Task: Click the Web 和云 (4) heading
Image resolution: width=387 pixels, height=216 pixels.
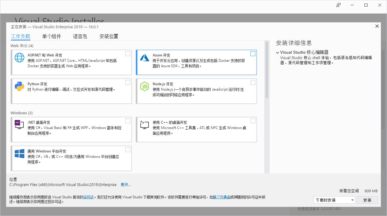Action: (x=22, y=46)
